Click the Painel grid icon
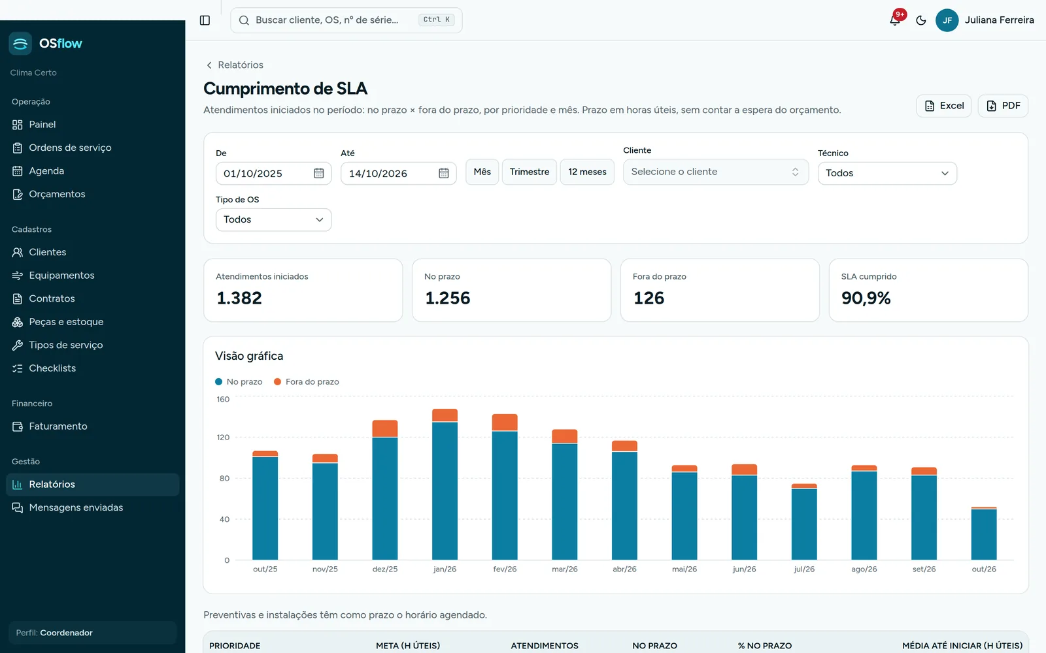Screen dimensions: 1046x653 tap(18, 124)
